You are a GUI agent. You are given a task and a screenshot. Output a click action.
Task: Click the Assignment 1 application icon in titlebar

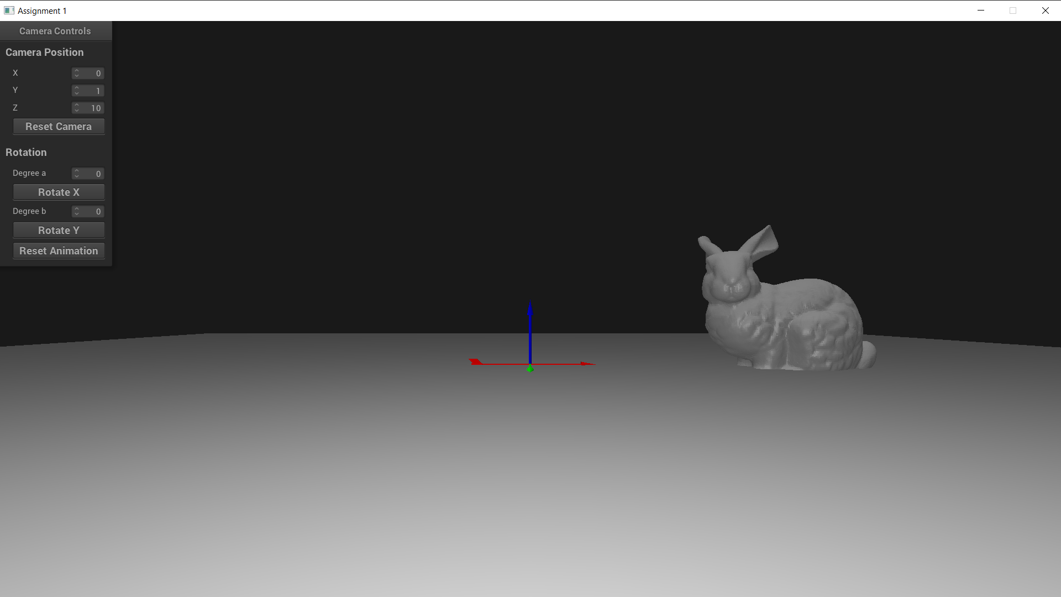9,11
